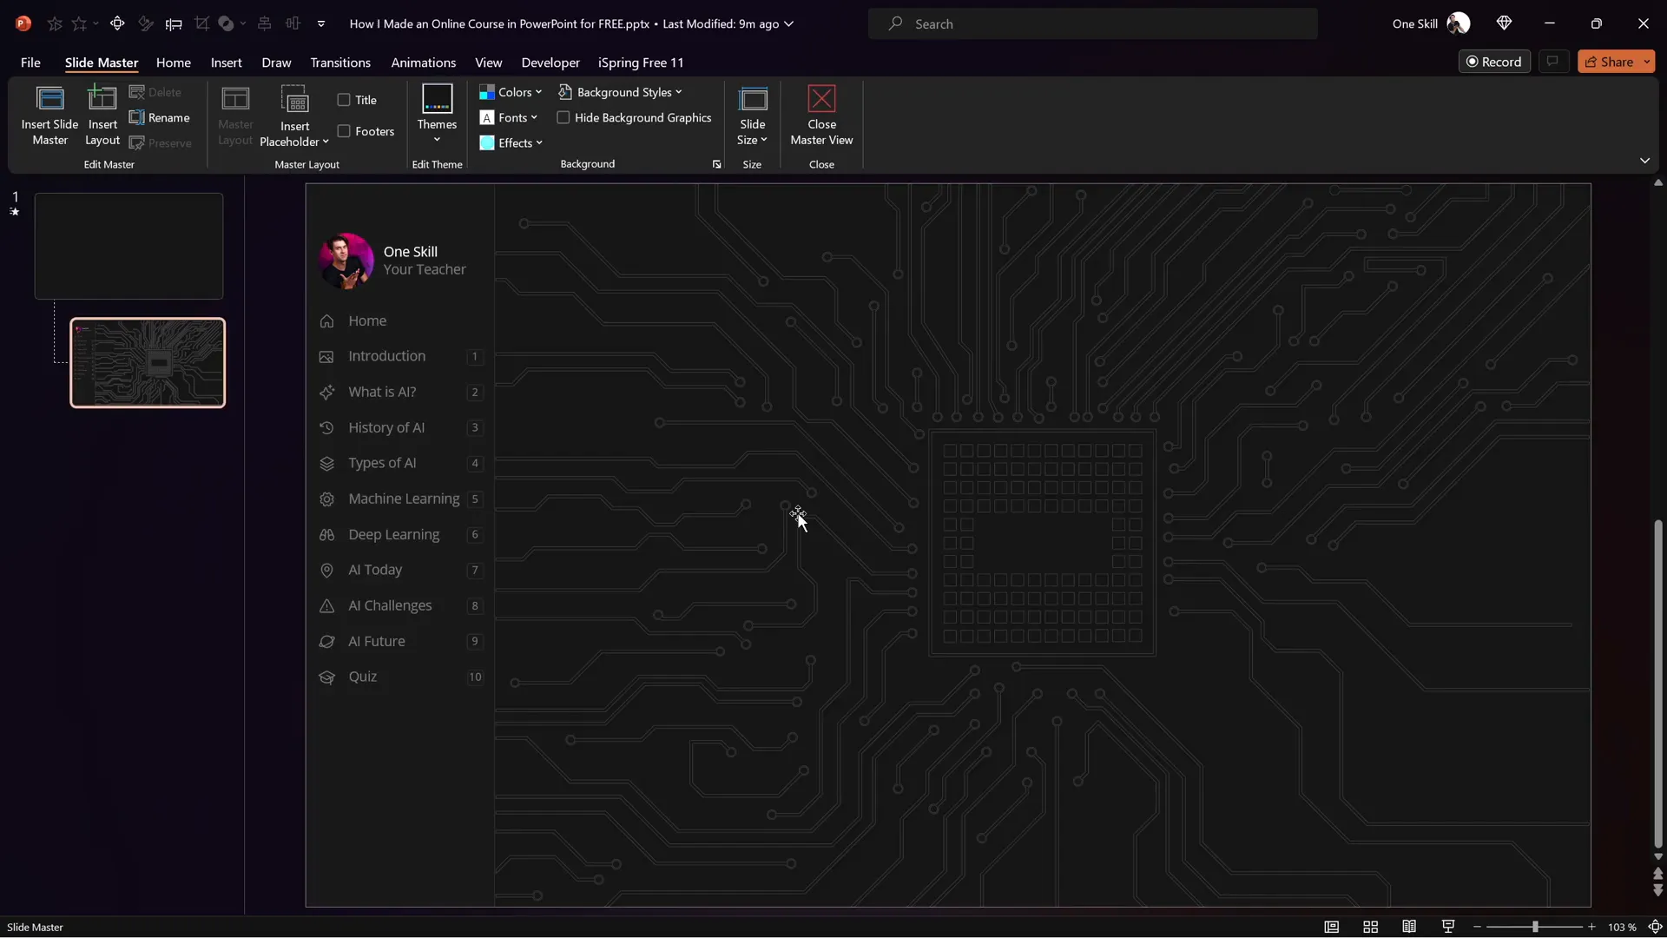Click the presenter photo on slide

[346, 261]
